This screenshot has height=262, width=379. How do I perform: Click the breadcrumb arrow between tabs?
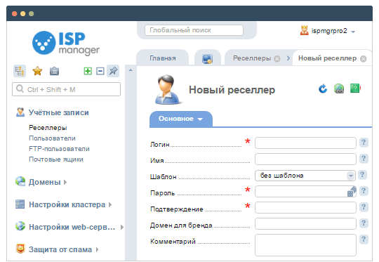tap(288, 58)
